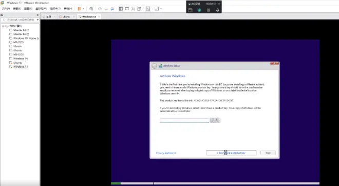Open the library search dropdown arrow
Screen dimensions: 339x186
pyautogui.click(x=37, y=20)
